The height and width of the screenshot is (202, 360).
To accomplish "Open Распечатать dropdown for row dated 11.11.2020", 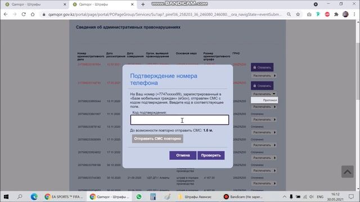I will pos(264,120).
